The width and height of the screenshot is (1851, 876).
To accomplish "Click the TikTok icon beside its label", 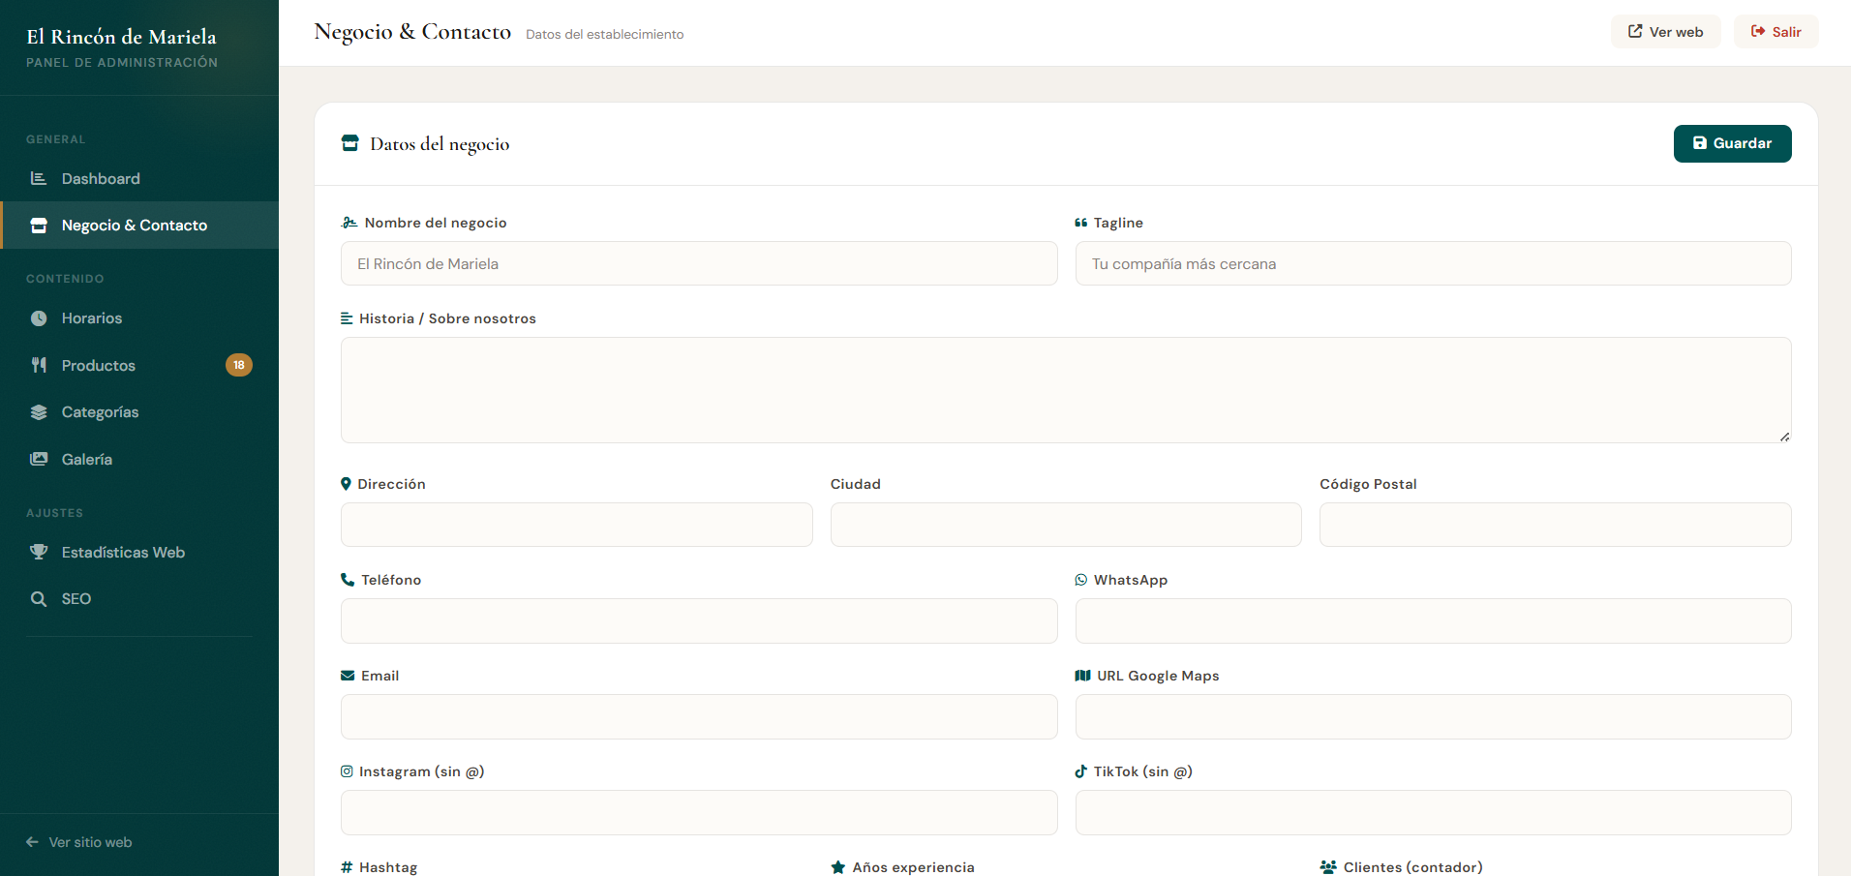I will pyautogui.click(x=1081, y=771).
